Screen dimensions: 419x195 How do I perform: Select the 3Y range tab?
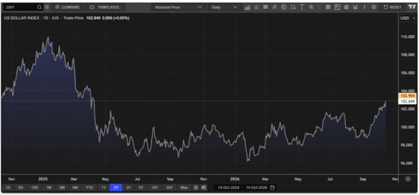tap(128, 188)
